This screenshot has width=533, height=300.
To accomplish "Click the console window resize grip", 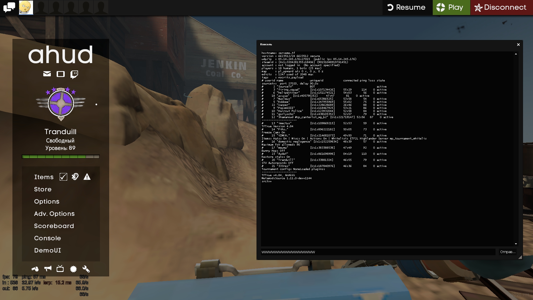I will point(520,257).
